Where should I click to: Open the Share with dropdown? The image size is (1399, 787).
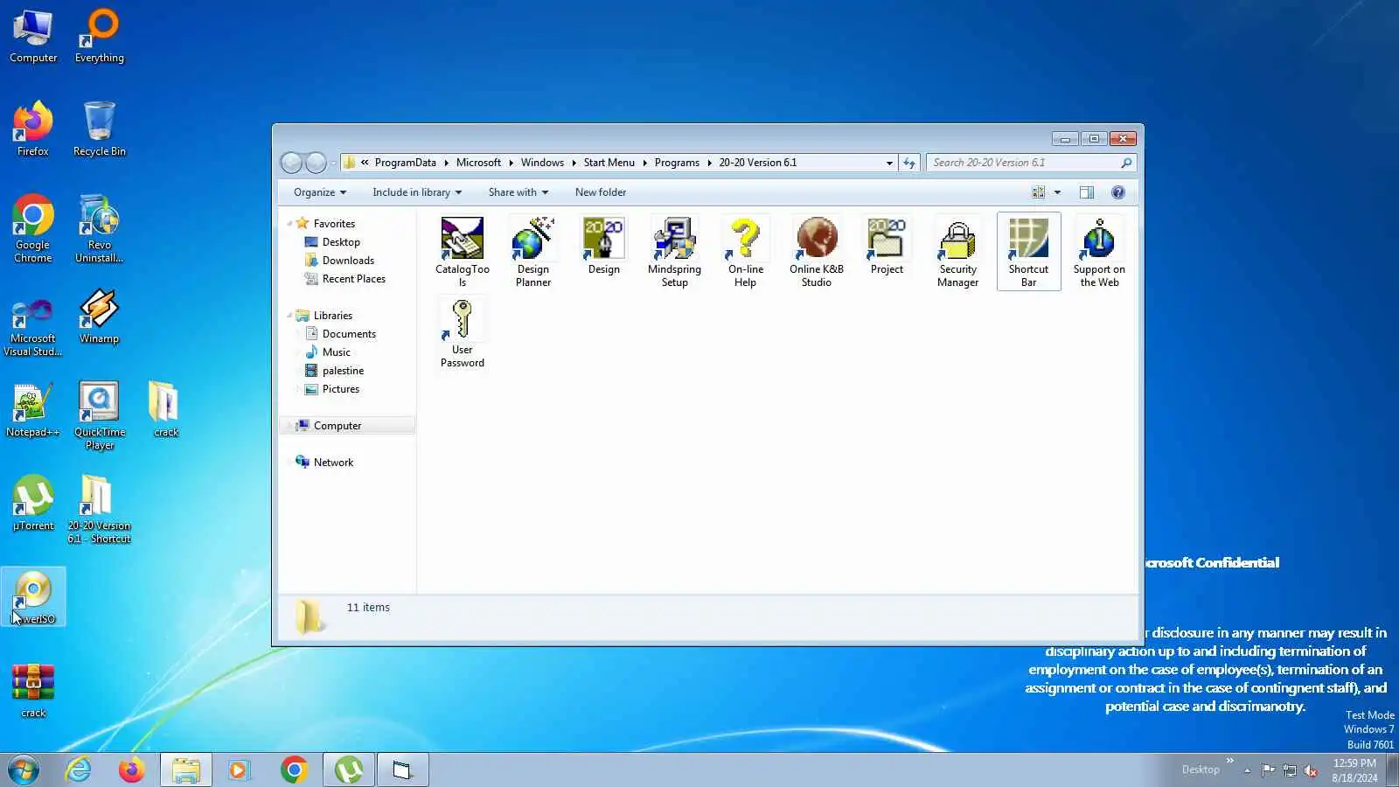(x=519, y=192)
